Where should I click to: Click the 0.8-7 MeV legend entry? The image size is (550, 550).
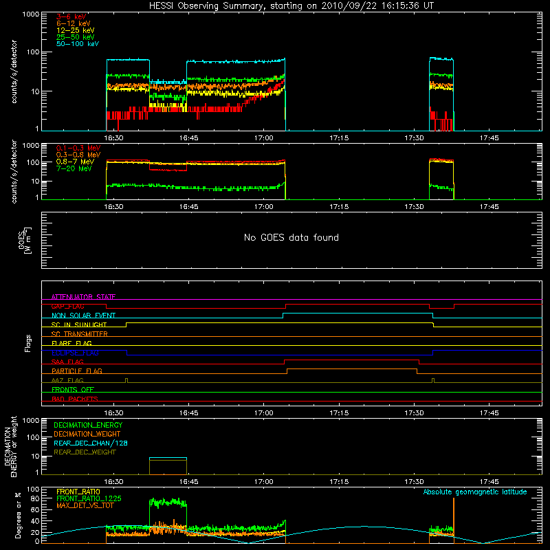click(x=75, y=162)
